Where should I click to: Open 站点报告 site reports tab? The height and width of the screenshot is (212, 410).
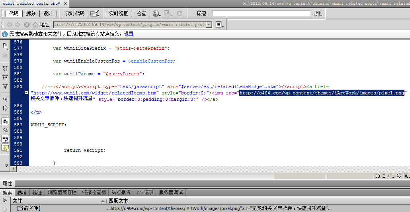click(x=121, y=192)
